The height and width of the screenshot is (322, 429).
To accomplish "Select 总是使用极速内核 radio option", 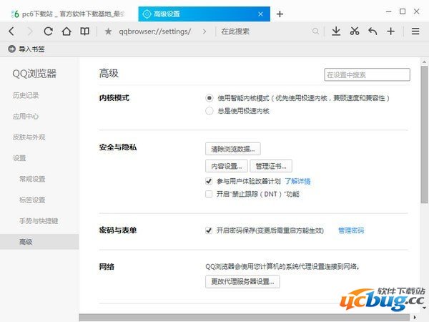I will [x=209, y=111].
